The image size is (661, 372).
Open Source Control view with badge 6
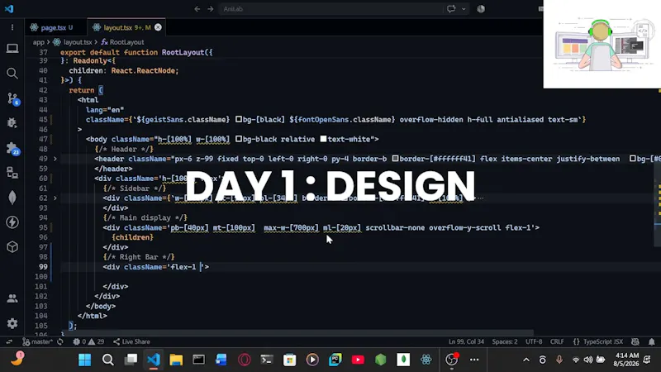12,98
